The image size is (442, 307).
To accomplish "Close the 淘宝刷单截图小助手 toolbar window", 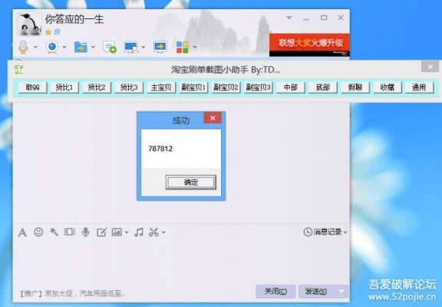I will pyautogui.click(x=430, y=67).
